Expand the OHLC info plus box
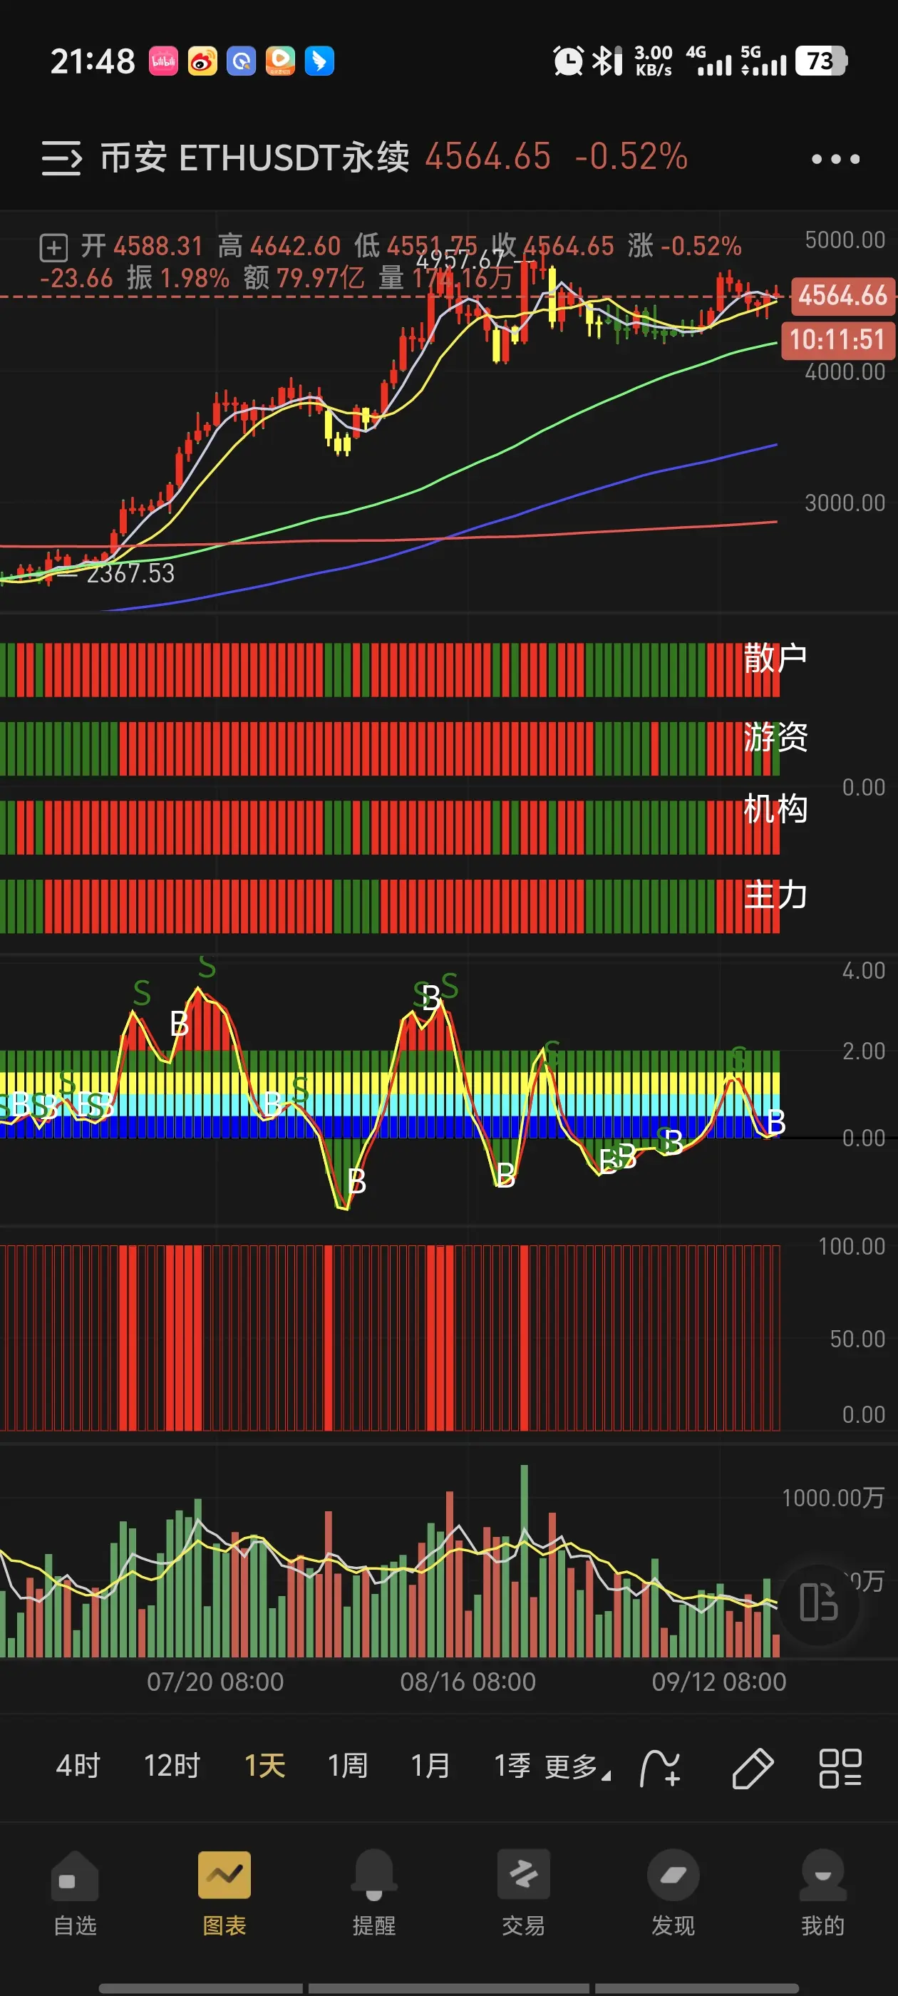Image resolution: width=898 pixels, height=1996 pixels. coord(53,248)
